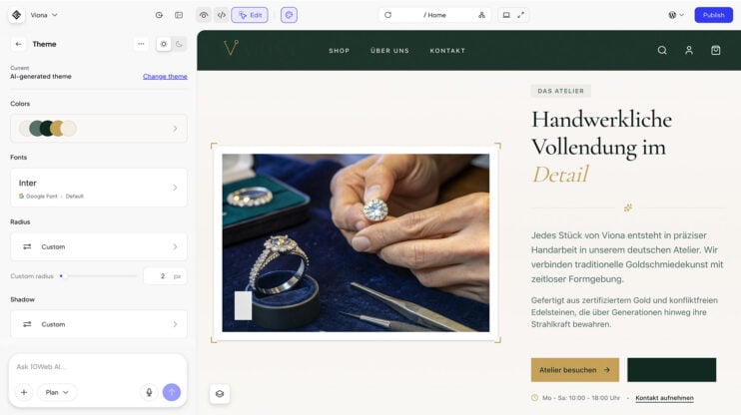741x415 pixels.
Task: Send the AI prompt arrow button
Action: (x=172, y=392)
